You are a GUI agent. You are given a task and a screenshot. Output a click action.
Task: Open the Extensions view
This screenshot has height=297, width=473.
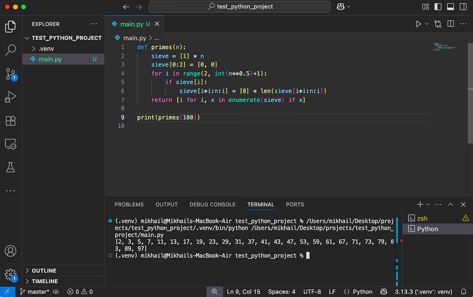pos(11,121)
